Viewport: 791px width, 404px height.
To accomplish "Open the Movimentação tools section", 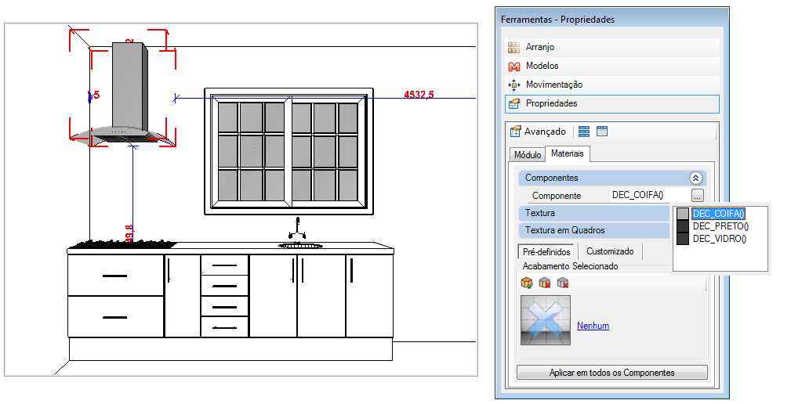I will click(x=612, y=85).
